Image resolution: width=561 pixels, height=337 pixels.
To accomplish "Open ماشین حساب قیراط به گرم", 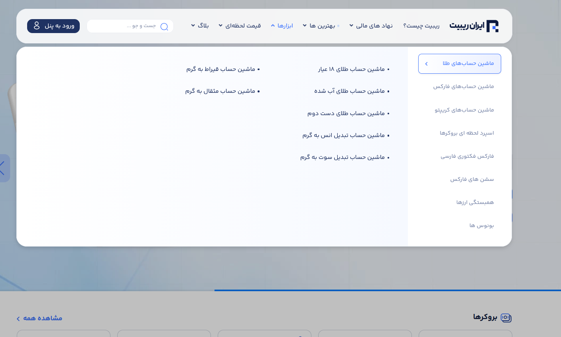I will (220, 69).
